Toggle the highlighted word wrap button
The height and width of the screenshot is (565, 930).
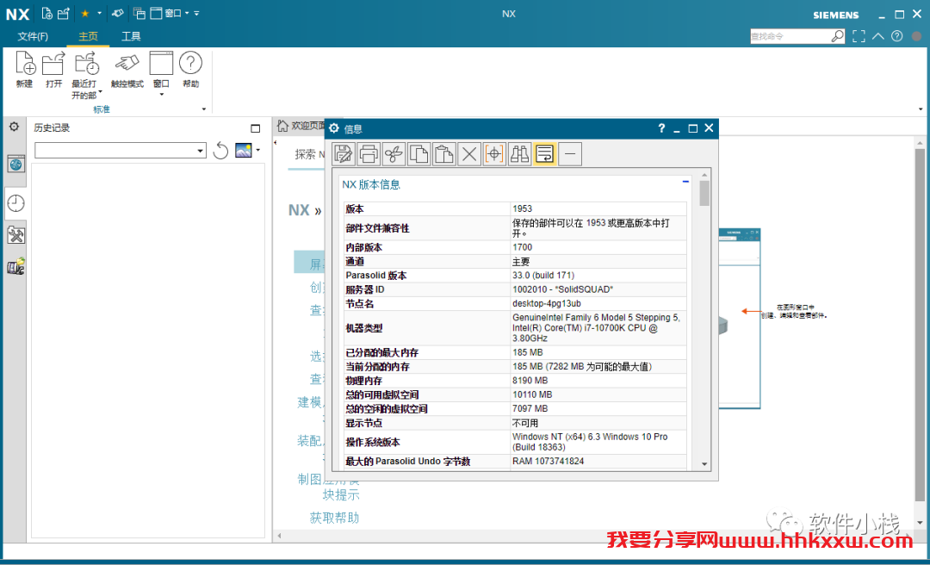tap(544, 155)
